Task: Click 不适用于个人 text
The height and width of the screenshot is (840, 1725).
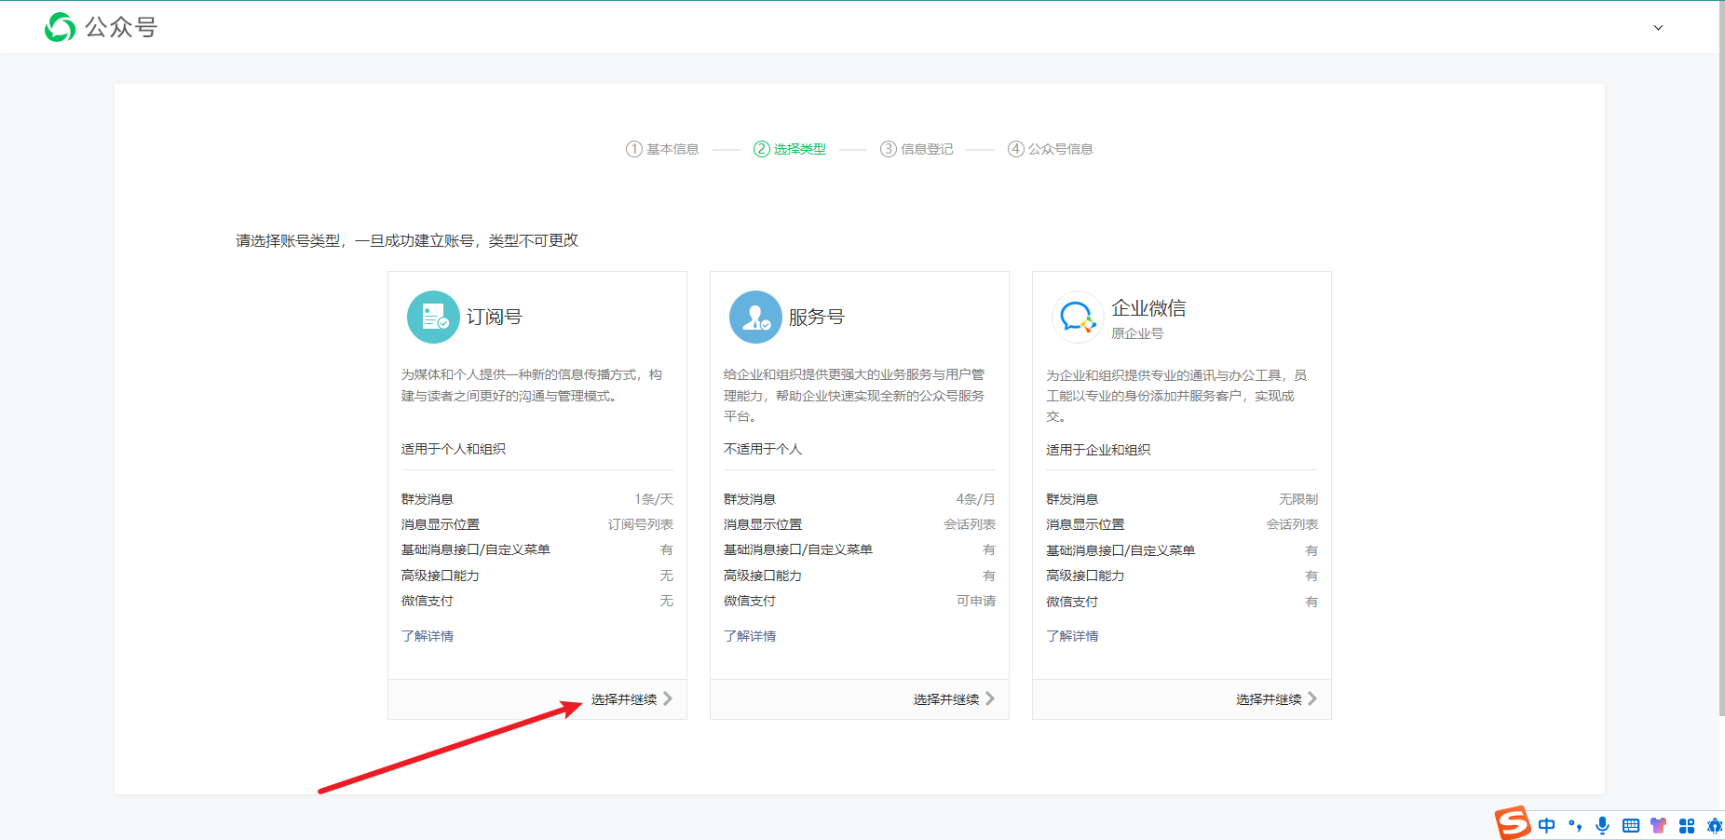Action: pos(763,449)
